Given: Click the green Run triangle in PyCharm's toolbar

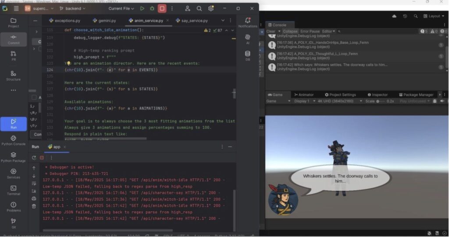Looking at the screenshot, I should pyautogui.click(x=142, y=8).
